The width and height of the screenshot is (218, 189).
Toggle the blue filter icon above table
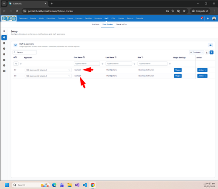[211, 52]
